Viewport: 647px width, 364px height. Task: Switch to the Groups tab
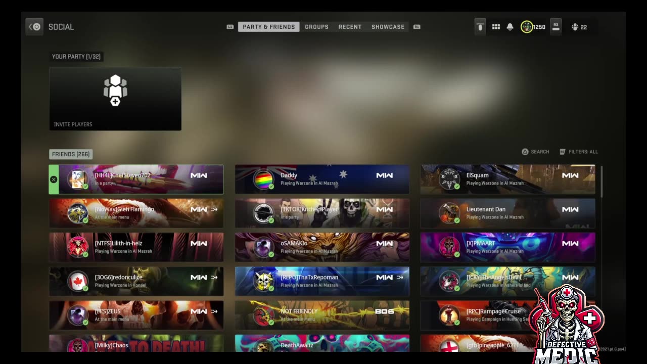(x=316, y=27)
